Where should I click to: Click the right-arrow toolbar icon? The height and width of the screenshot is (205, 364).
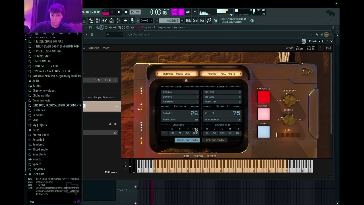tap(125, 20)
